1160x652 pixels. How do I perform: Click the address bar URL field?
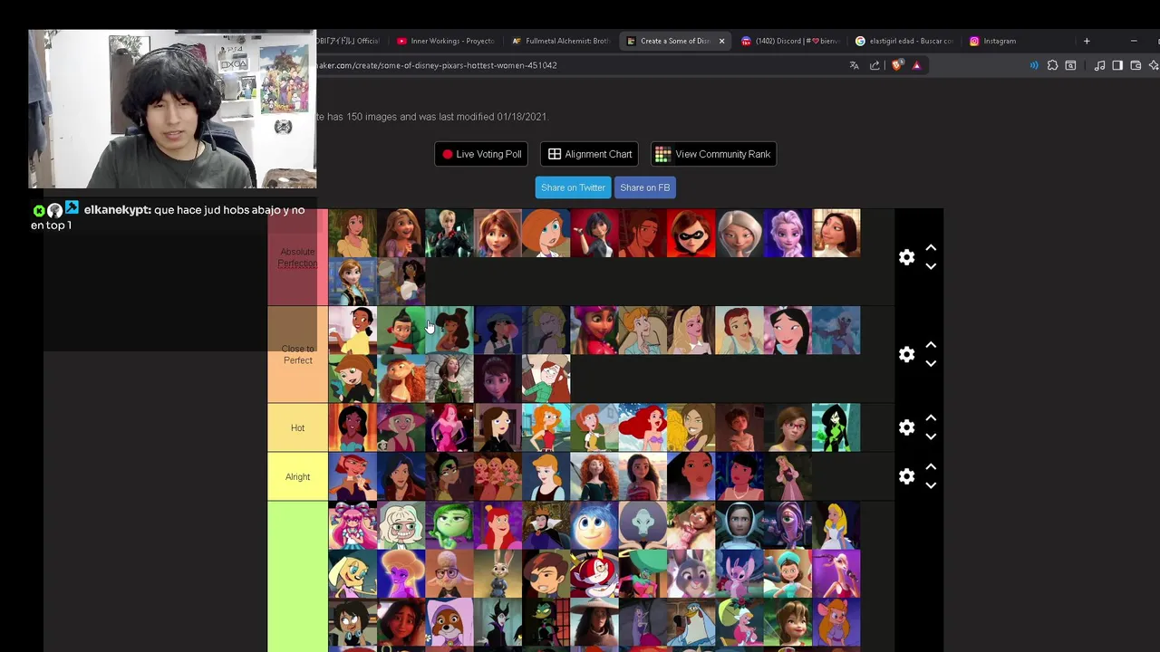(580, 65)
